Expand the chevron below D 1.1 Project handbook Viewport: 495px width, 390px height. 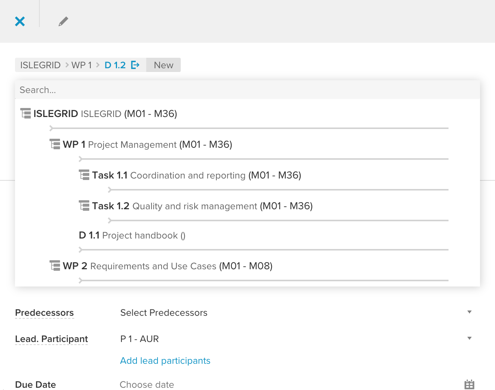pyautogui.click(x=81, y=250)
